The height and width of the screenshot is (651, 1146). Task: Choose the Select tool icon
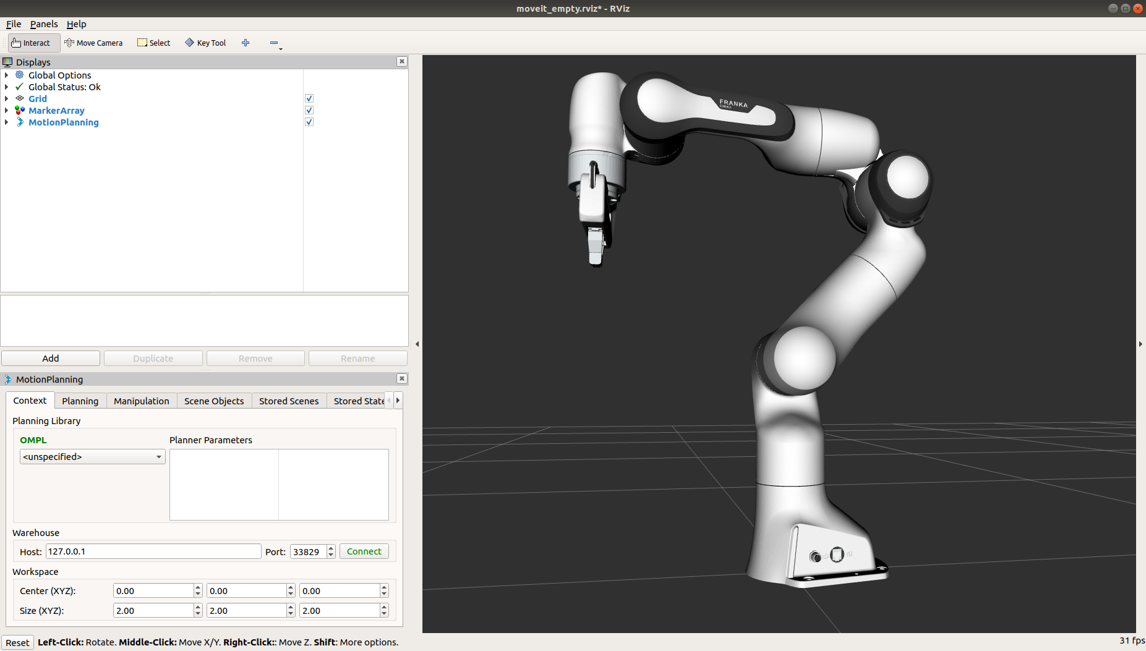(142, 43)
